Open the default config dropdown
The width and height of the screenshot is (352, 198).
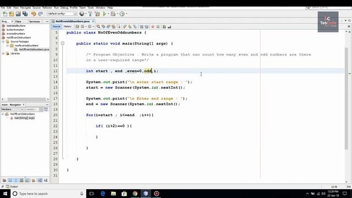pyautogui.click(x=62, y=14)
